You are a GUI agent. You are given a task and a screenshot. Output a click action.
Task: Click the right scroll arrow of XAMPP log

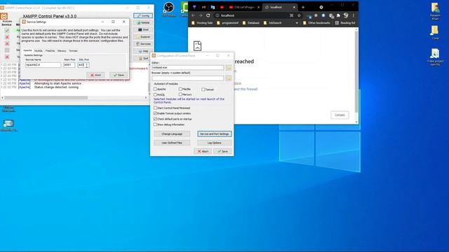pyautogui.click(x=146, y=98)
